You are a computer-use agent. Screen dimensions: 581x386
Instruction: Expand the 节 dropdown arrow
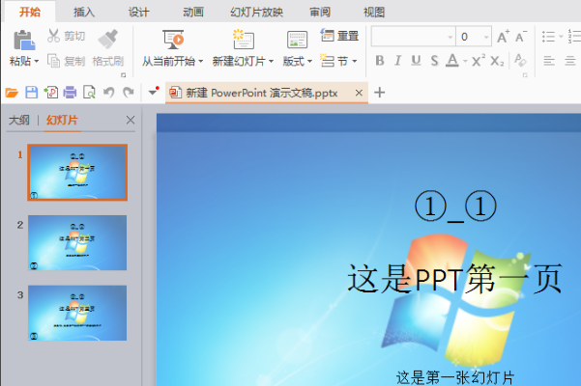point(354,61)
